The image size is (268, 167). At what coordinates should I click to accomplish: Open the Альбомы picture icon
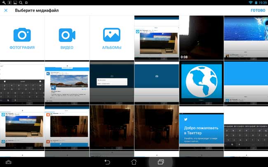pos(112,35)
